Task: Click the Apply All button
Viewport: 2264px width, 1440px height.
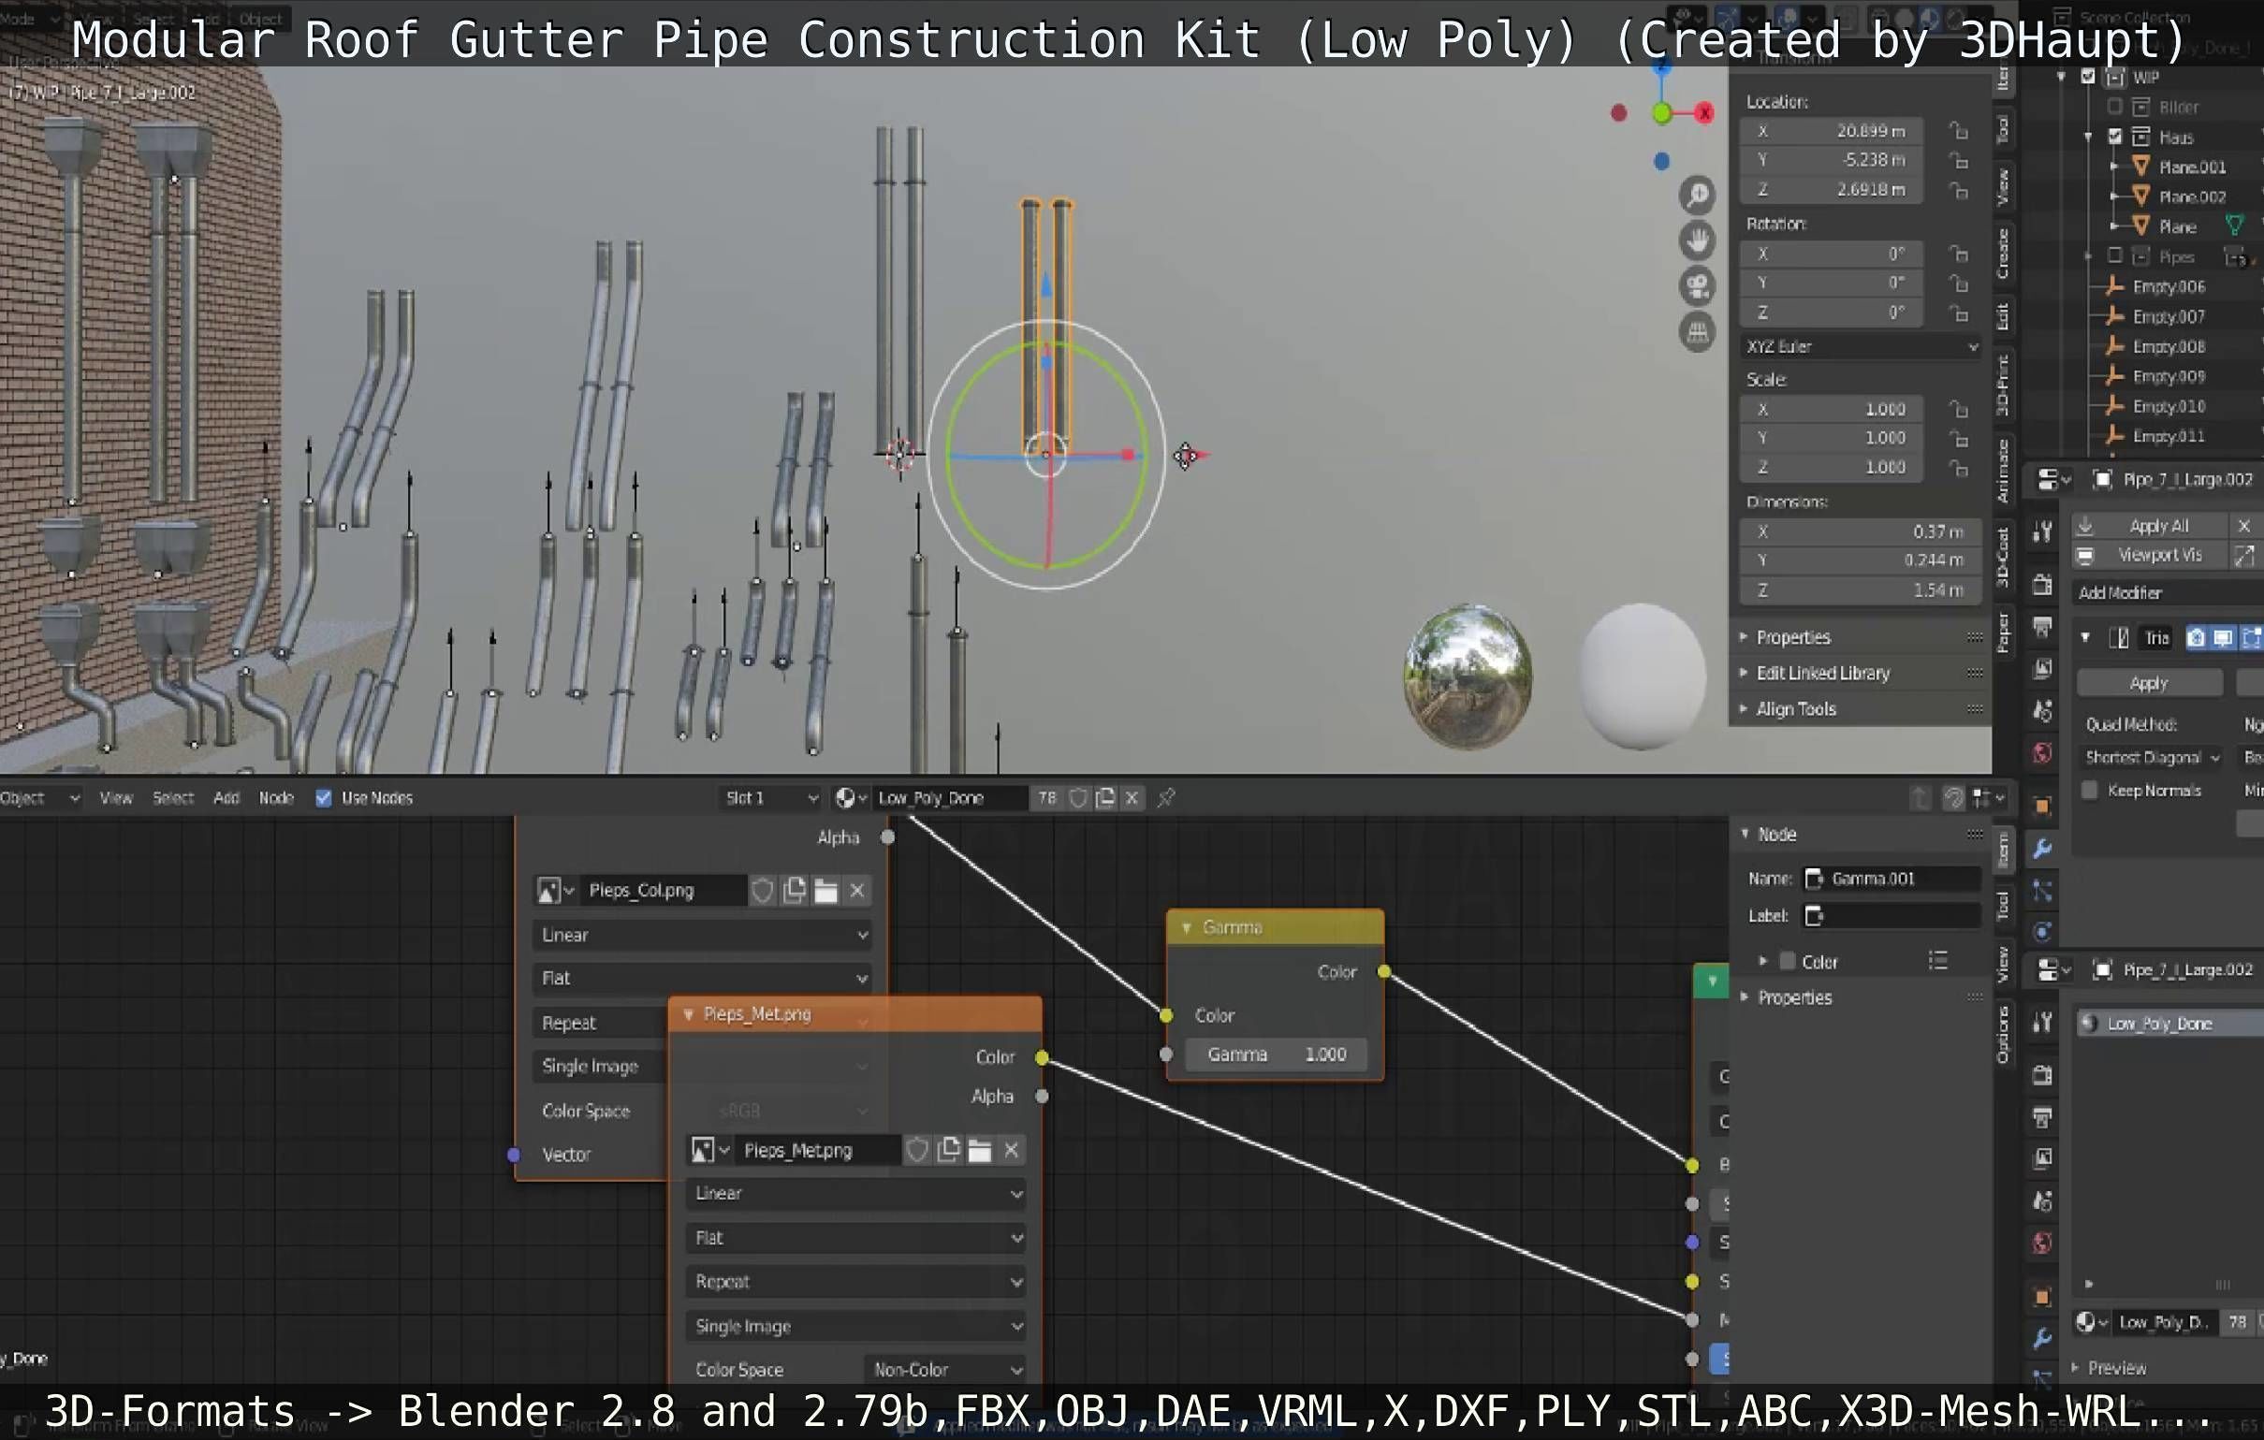Action: pyautogui.click(x=2150, y=526)
